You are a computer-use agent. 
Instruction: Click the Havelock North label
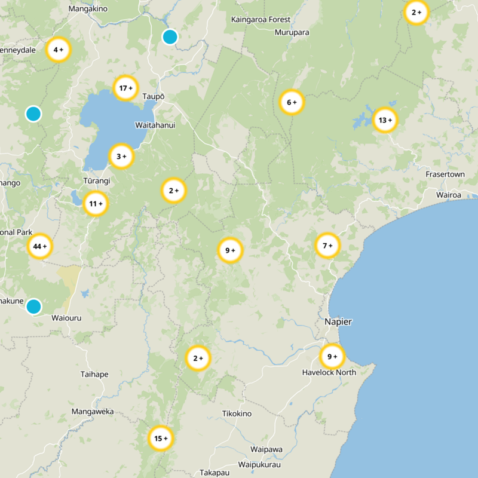coord(329,372)
